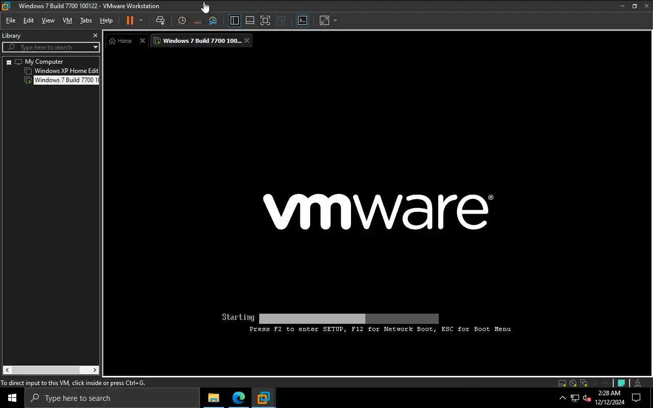
Task: Open the Help menu
Action: [x=106, y=20]
